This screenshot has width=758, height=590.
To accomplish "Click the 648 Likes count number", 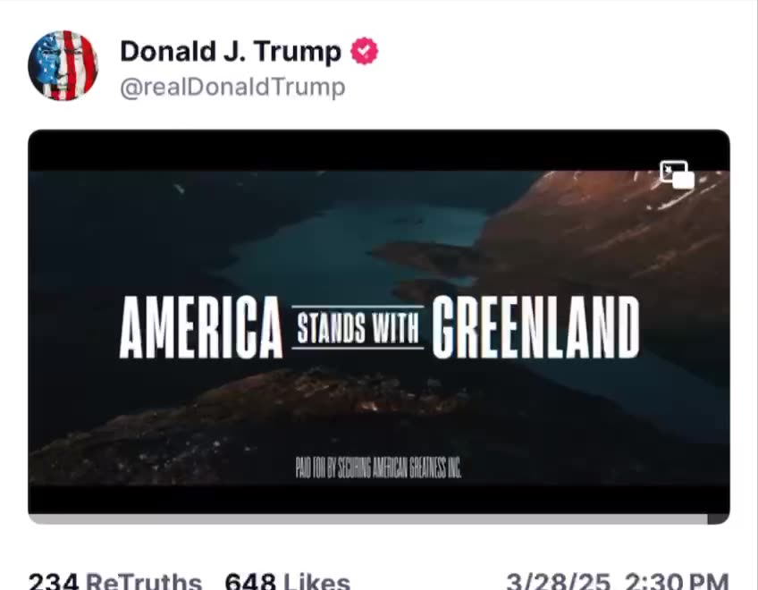I will tap(250, 581).
